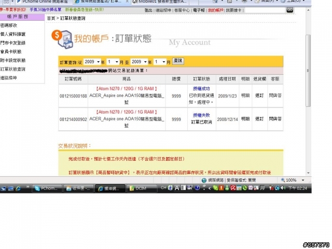
Task: Click the header search input field
Action: (x=265, y=10)
